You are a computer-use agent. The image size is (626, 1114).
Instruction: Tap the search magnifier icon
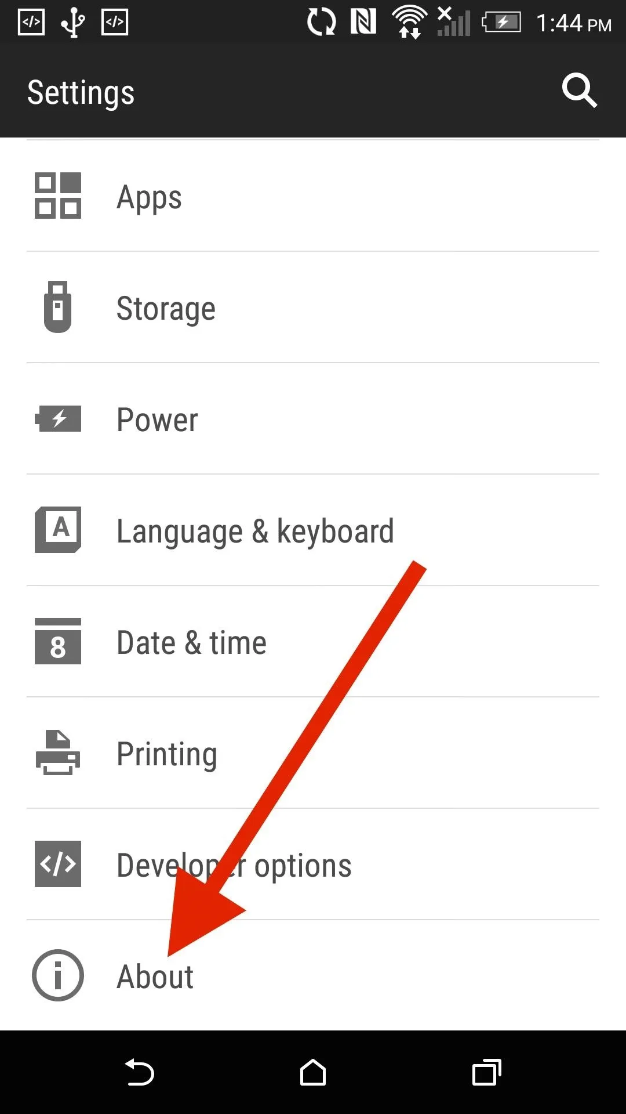[579, 91]
